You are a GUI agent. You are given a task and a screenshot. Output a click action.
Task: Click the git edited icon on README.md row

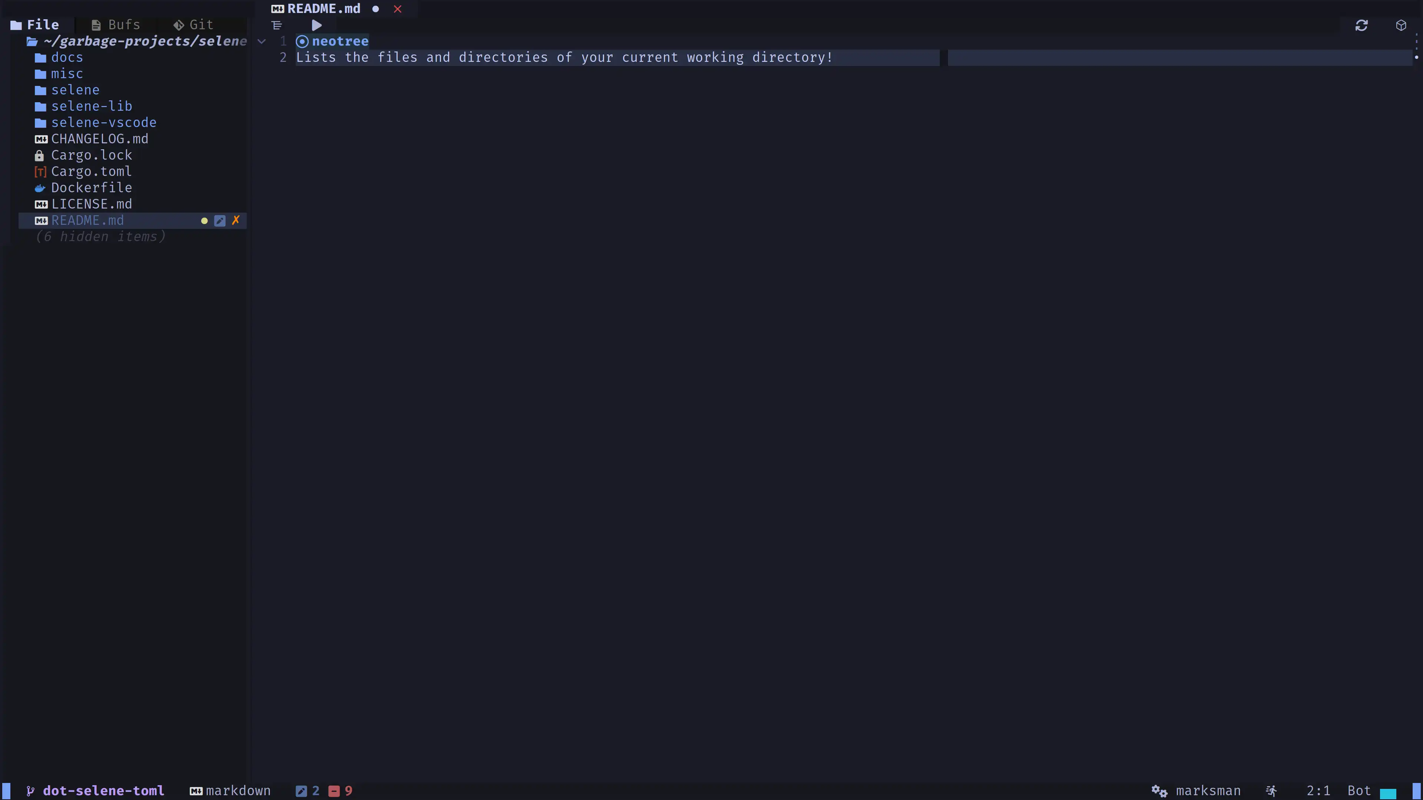pyautogui.click(x=220, y=221)
